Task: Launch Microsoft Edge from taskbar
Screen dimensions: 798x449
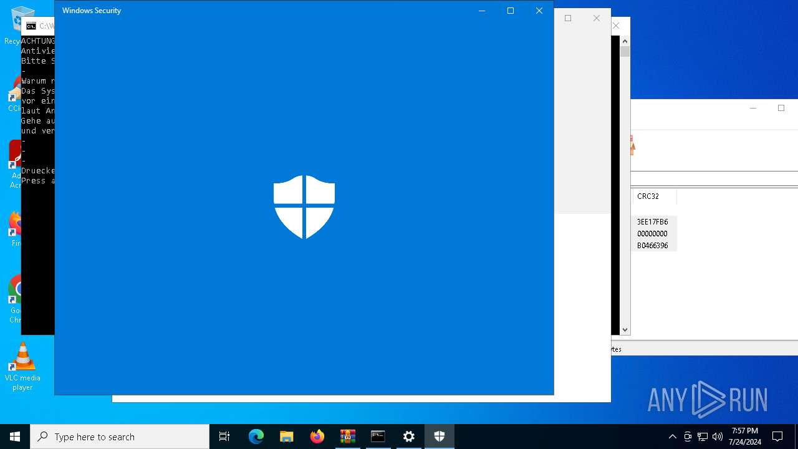Action: (x=256, y=437)
